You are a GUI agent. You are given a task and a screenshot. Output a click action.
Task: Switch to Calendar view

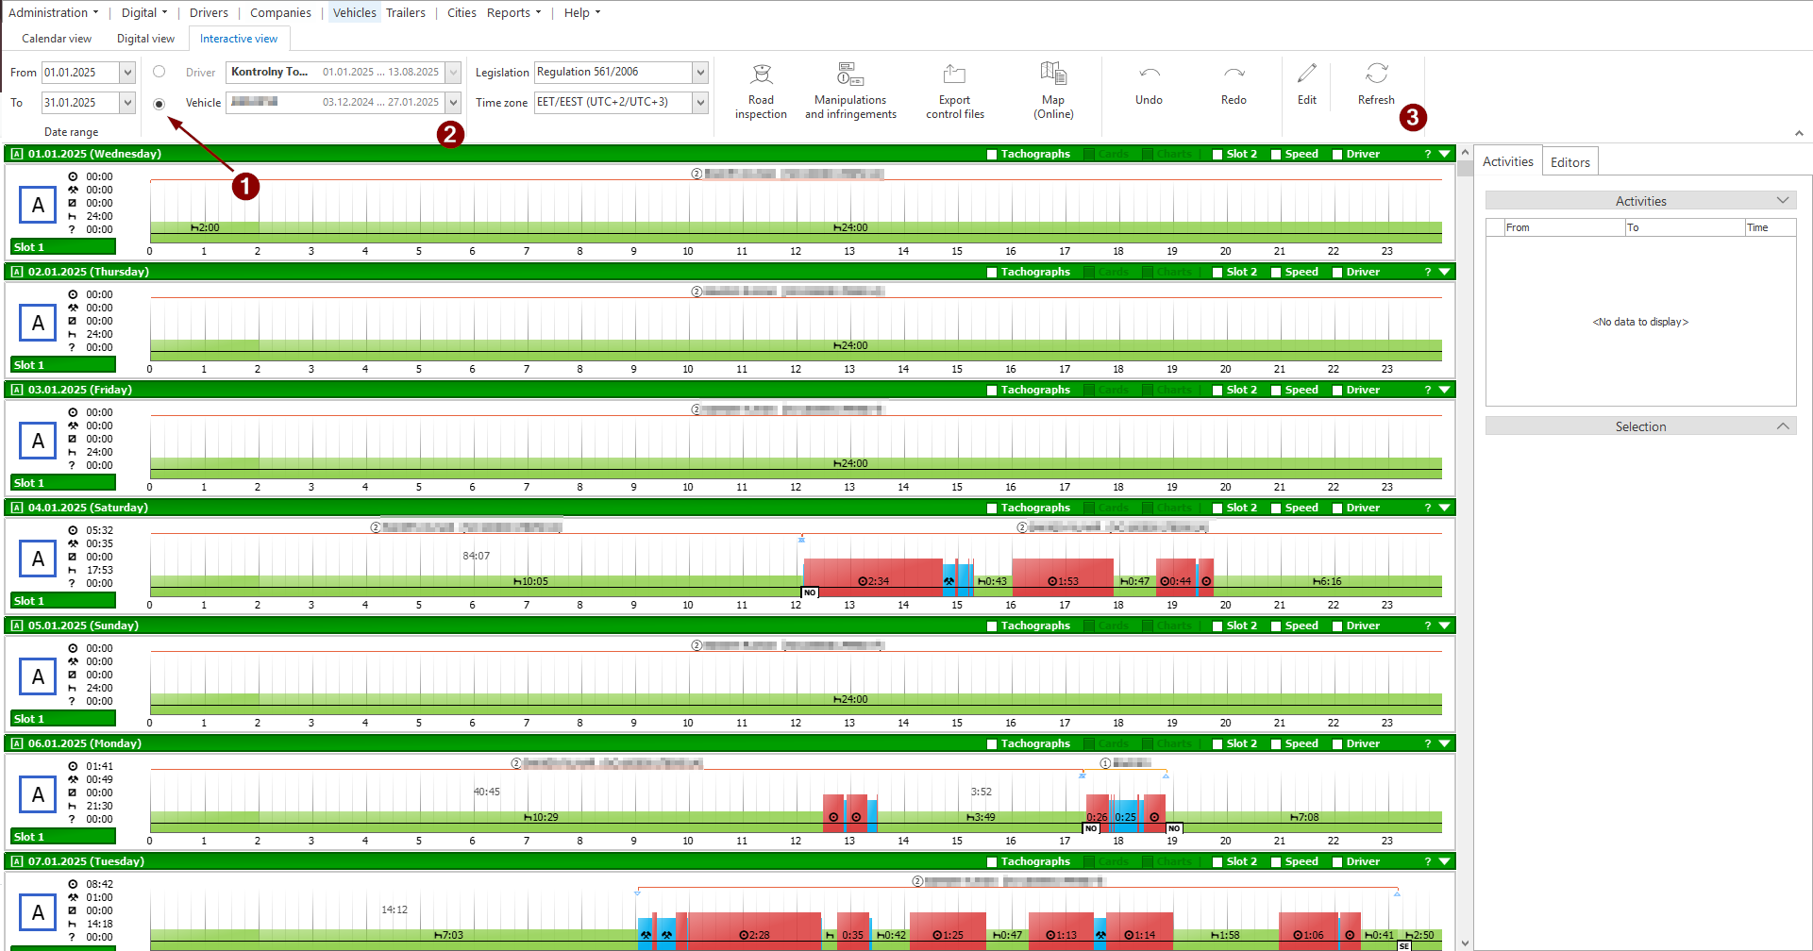pos(57,39)
